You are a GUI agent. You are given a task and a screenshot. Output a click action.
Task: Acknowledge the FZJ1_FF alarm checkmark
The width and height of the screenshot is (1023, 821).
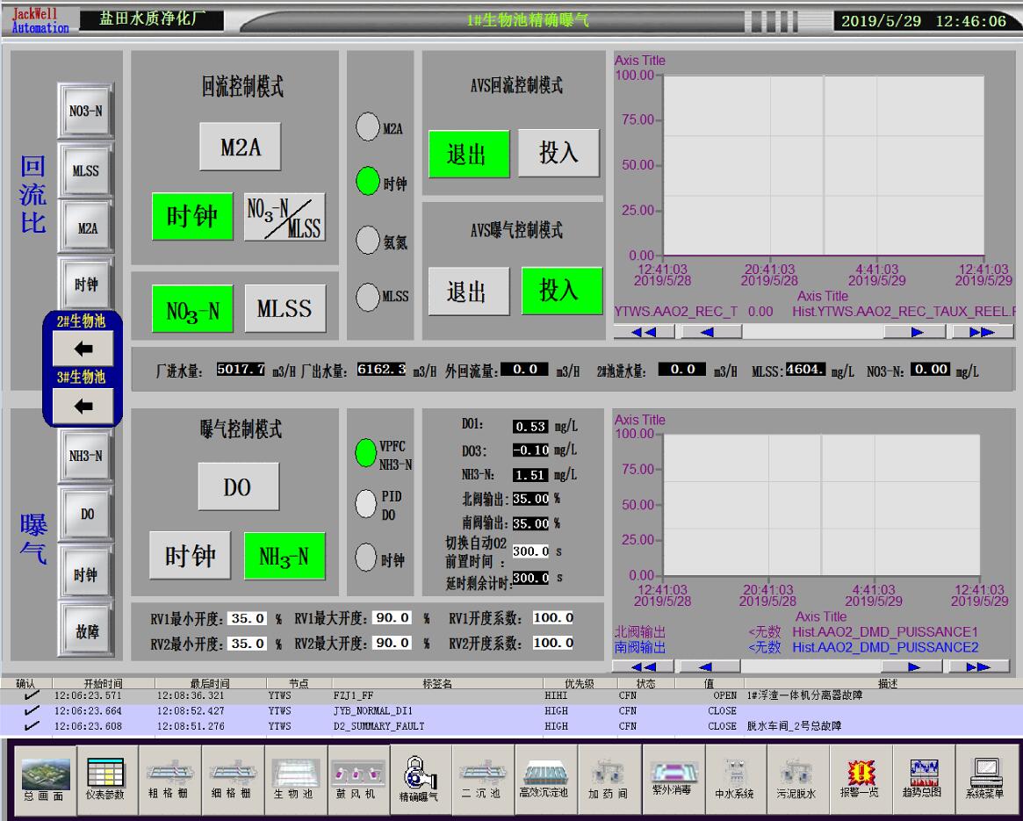(32, 695)
